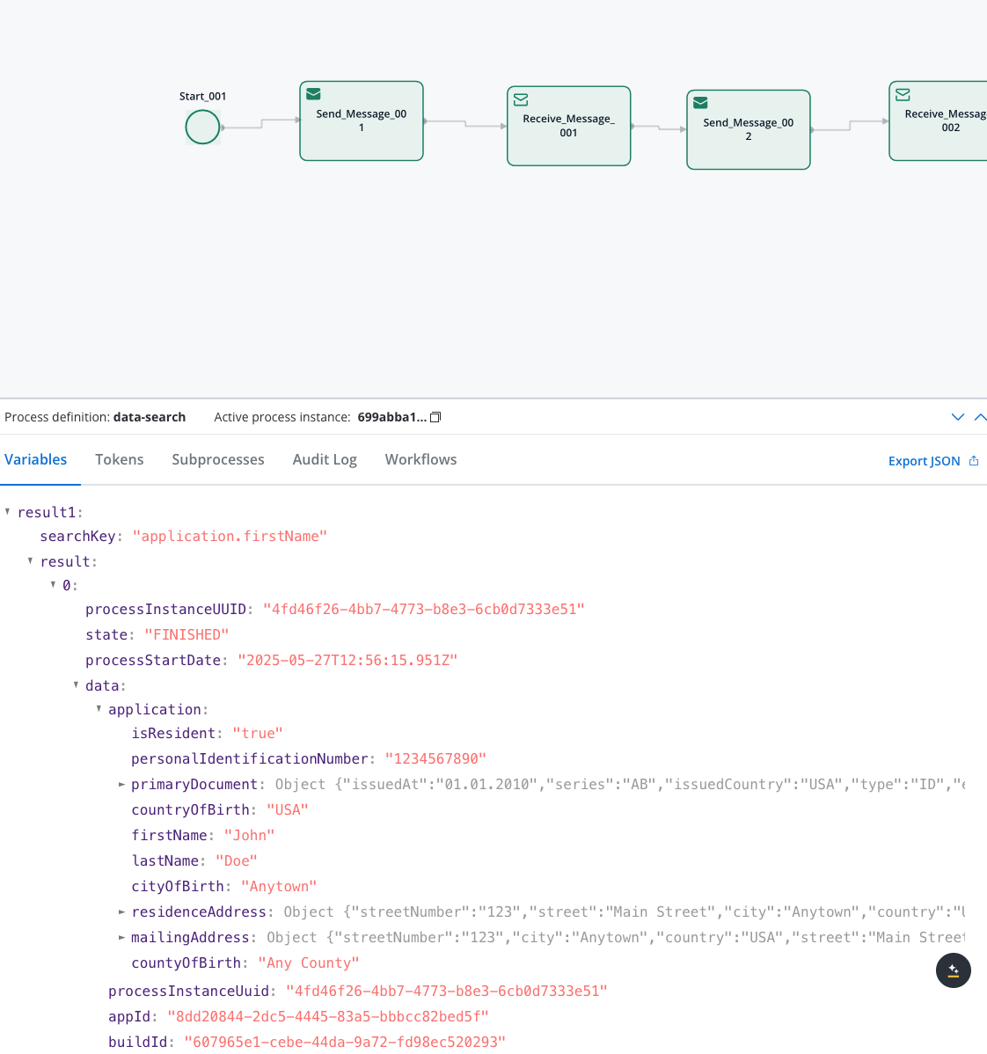This screenshot has width=987, height=1054.
Task: Click the lastName value "Doe"
Action: click(x=237, y=861)
